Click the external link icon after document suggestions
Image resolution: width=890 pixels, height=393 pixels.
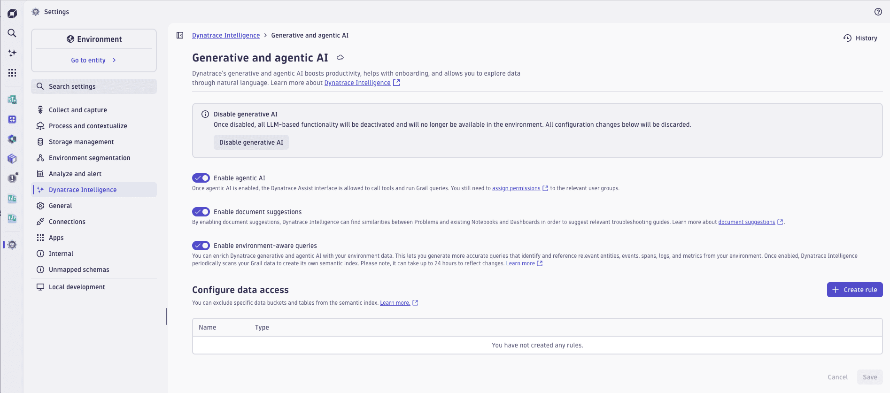[x=780, y=222]
